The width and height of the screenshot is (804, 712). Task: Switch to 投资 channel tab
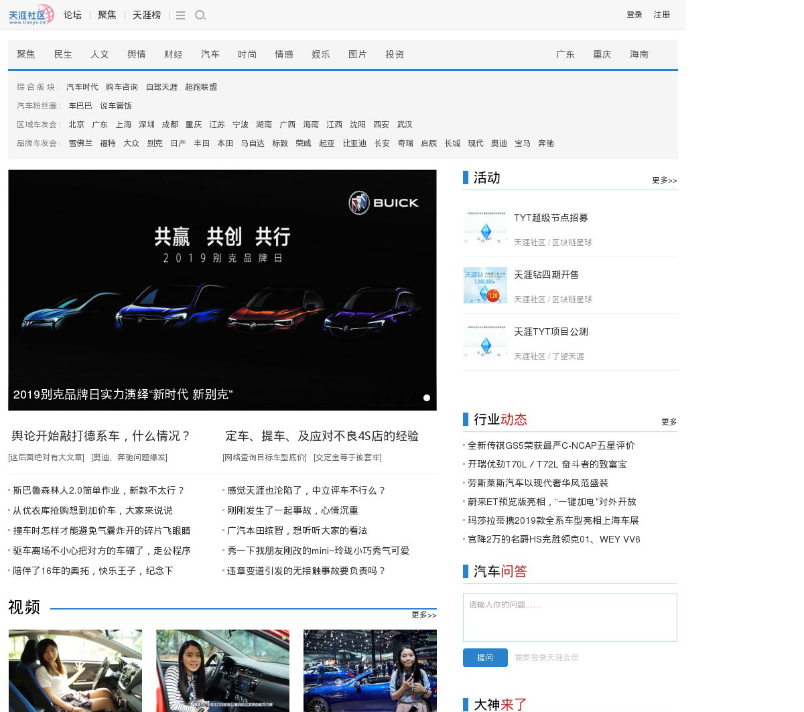395,54
